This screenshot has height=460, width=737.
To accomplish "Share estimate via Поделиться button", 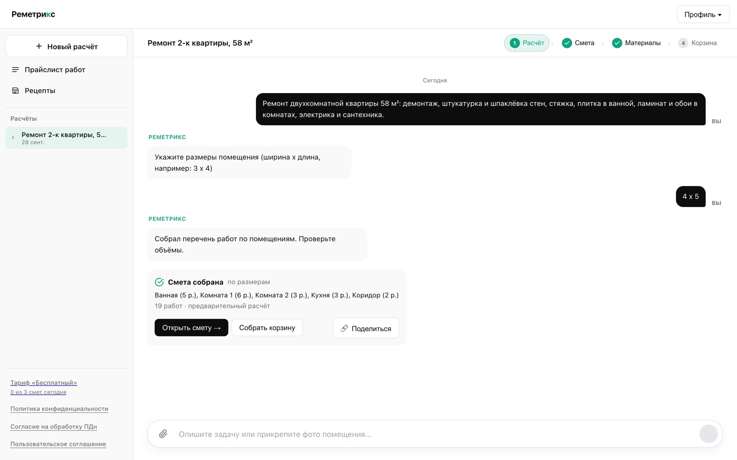I will 366,328.
